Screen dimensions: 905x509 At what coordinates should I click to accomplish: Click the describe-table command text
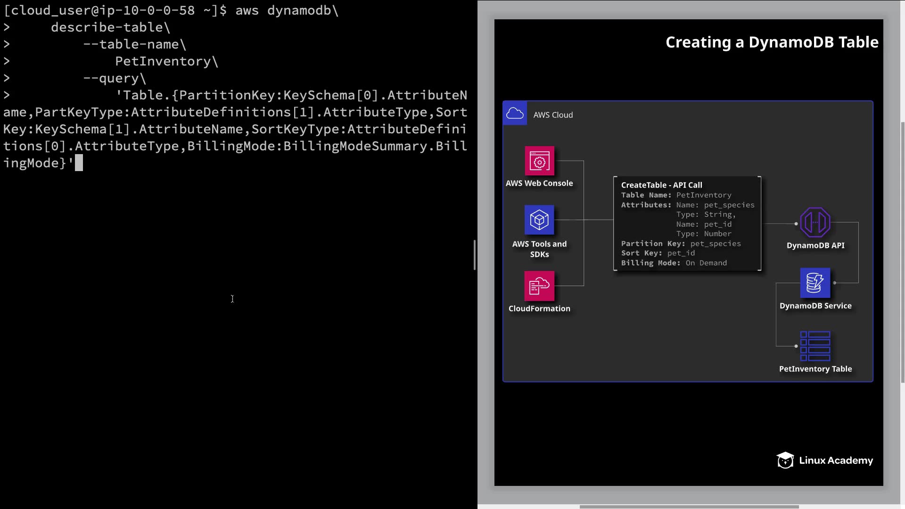107,27
